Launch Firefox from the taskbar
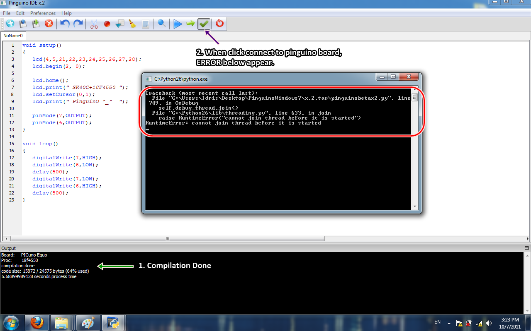531x331 pixels. click(x=37, y=323)
